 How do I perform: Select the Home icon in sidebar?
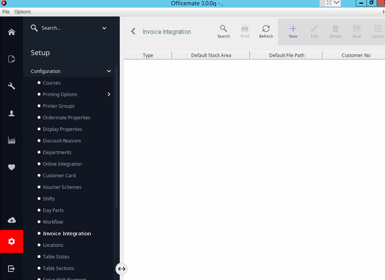[11, 31]
